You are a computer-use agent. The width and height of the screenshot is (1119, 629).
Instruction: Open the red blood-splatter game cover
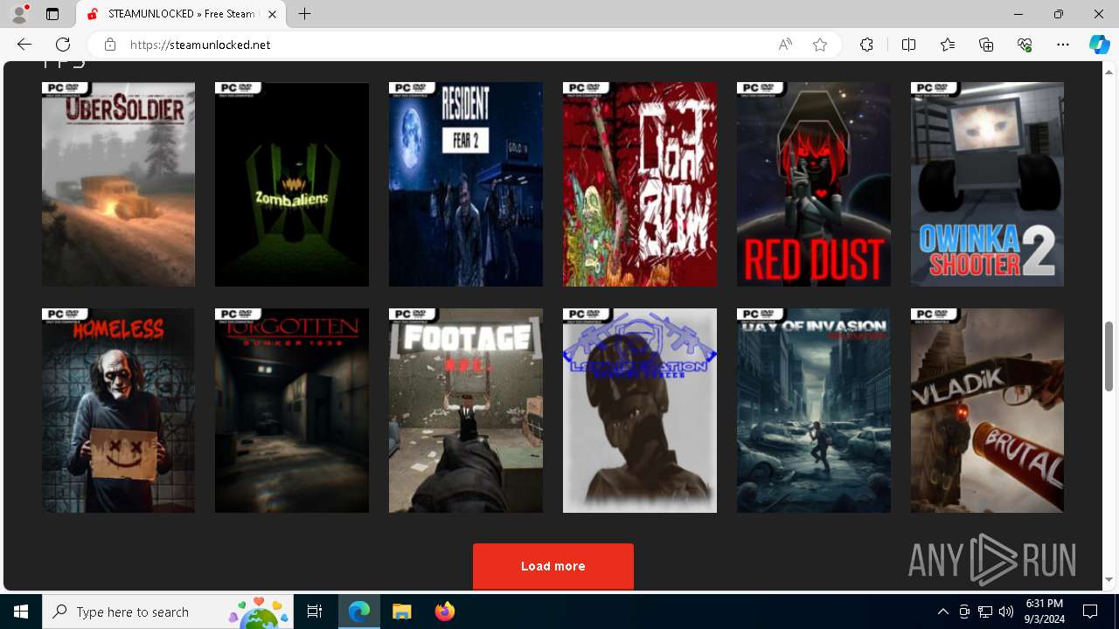[x=640, y=184]
